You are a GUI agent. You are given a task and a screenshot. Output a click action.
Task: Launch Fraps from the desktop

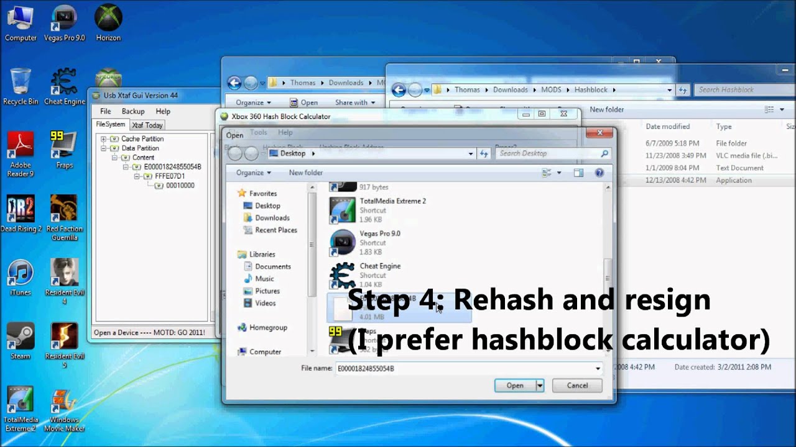click(x=64, y=150)
